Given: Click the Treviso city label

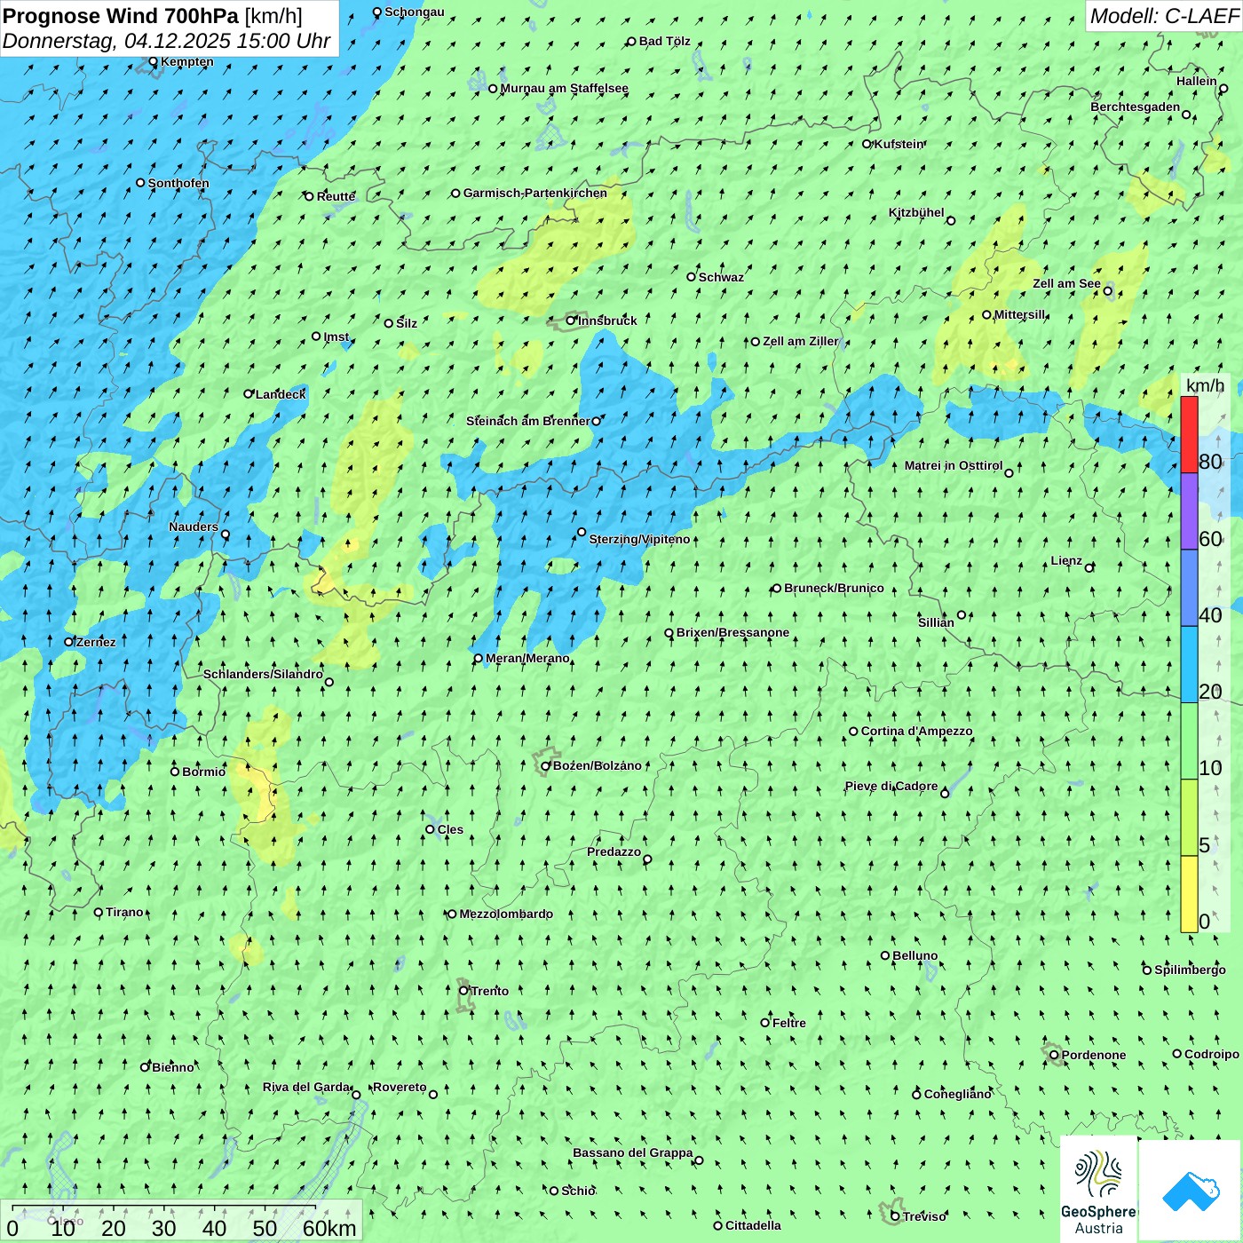Looking at the screenshot, I should pyautogui.click(x=924, y=1216).
